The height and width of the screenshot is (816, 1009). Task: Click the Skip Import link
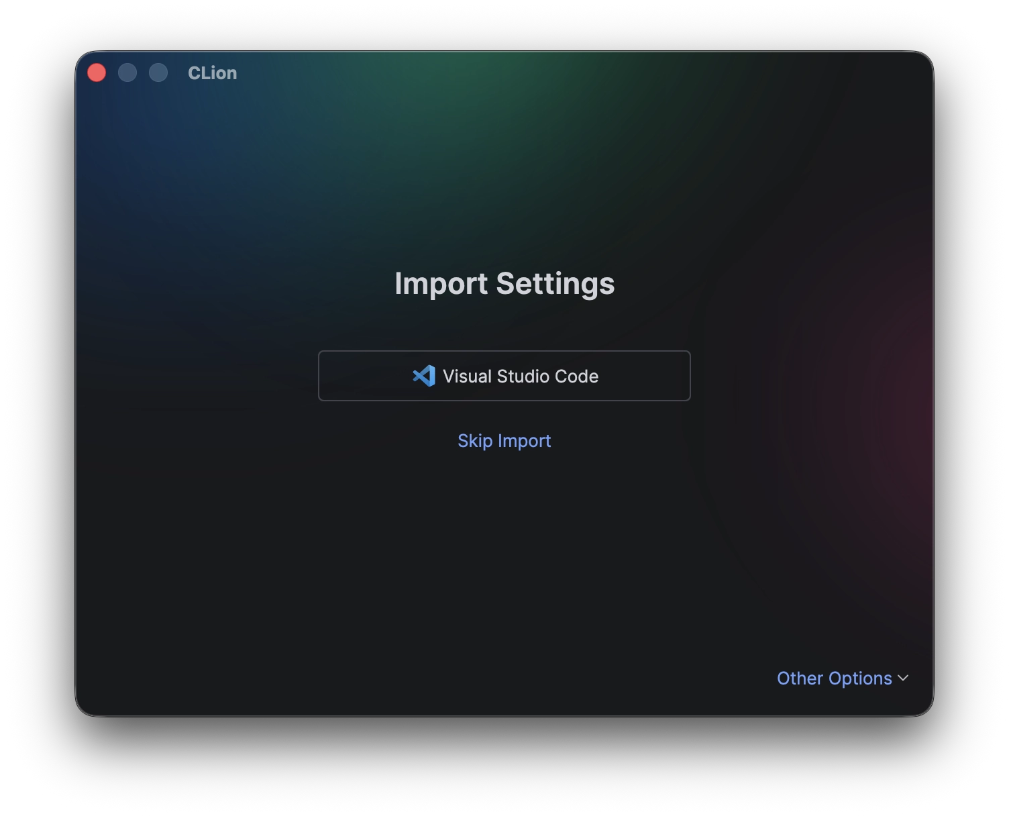coord(504,441)
